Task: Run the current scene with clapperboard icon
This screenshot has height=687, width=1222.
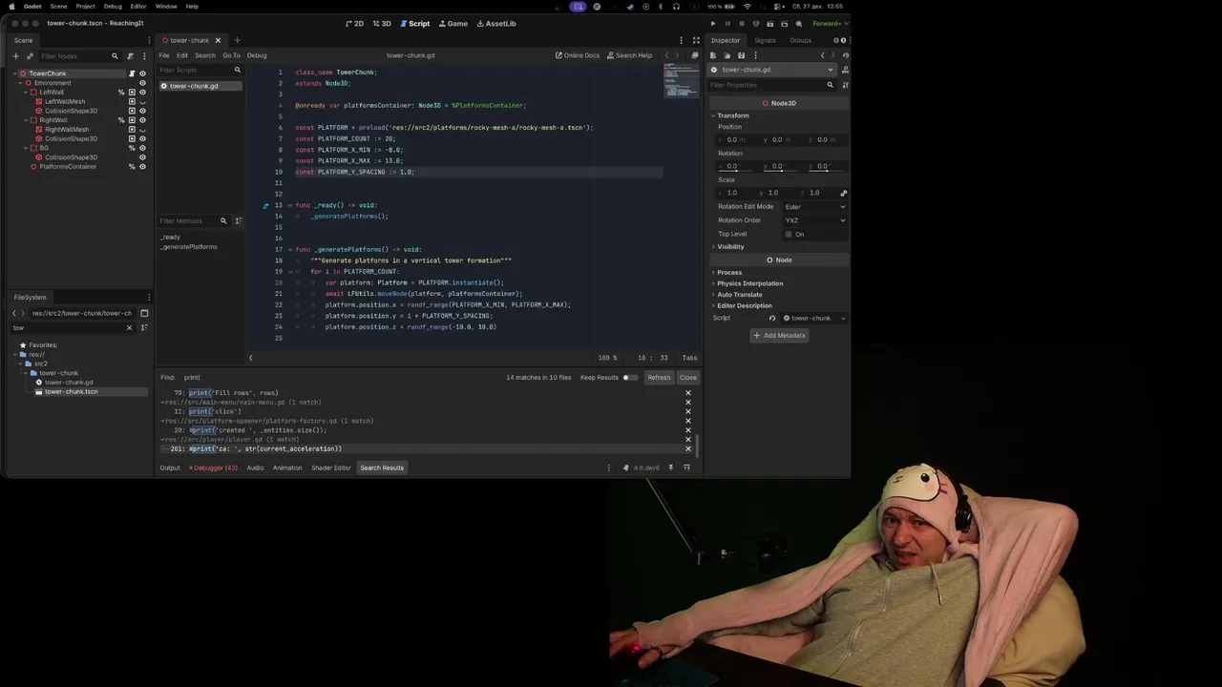Action: click(x=771, y=23)
